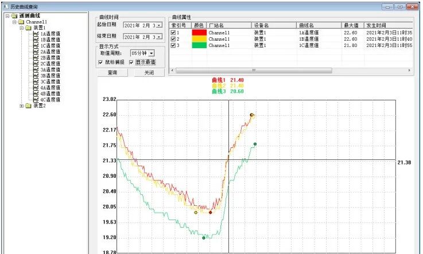
Task: Click the 4B温度值 curve icon in tree
Action: click(x=36, y=93)
